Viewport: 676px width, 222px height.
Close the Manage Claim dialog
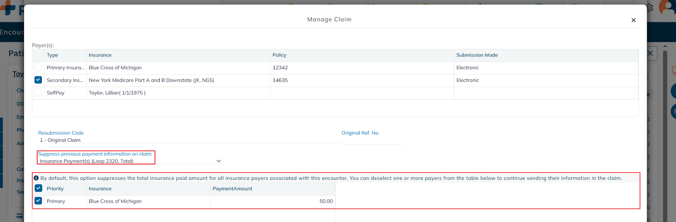click(x=633, y=20)
